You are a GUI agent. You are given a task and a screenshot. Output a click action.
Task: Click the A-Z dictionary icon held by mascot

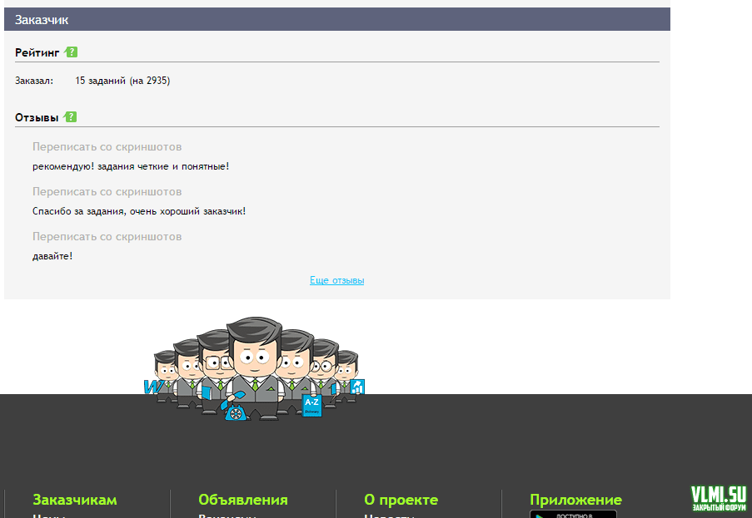click(x=312, y=405)
